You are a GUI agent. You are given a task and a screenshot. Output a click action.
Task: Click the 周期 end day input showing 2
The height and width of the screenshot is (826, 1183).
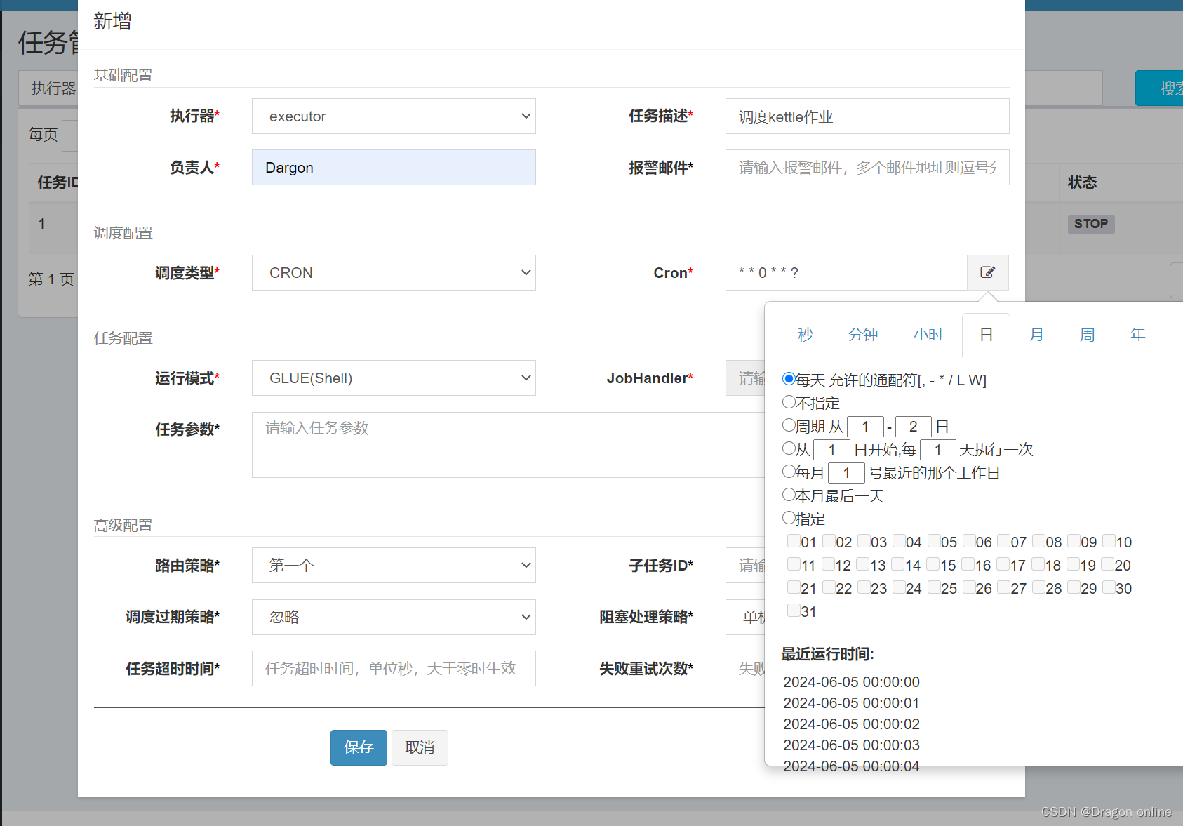click(914, 426)
